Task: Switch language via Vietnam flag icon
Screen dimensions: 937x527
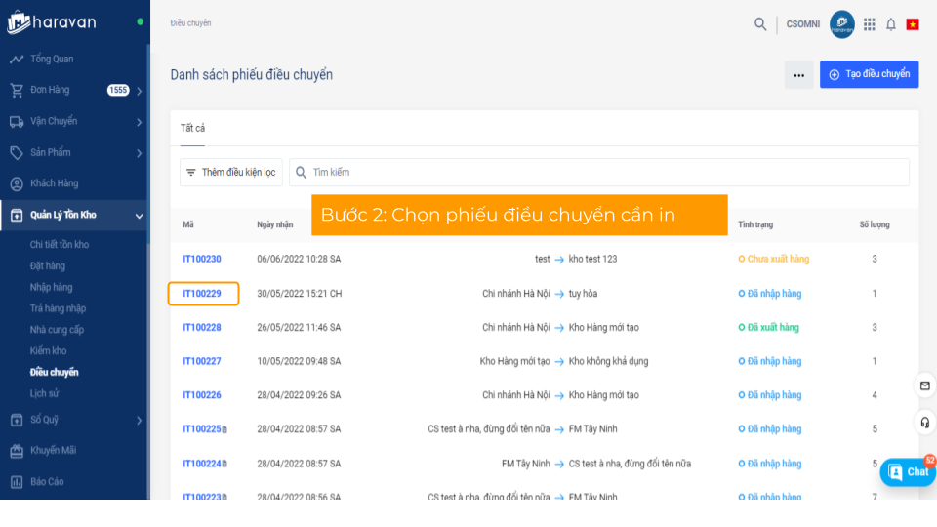Action: pyautogui.click(x=913, y=24)
